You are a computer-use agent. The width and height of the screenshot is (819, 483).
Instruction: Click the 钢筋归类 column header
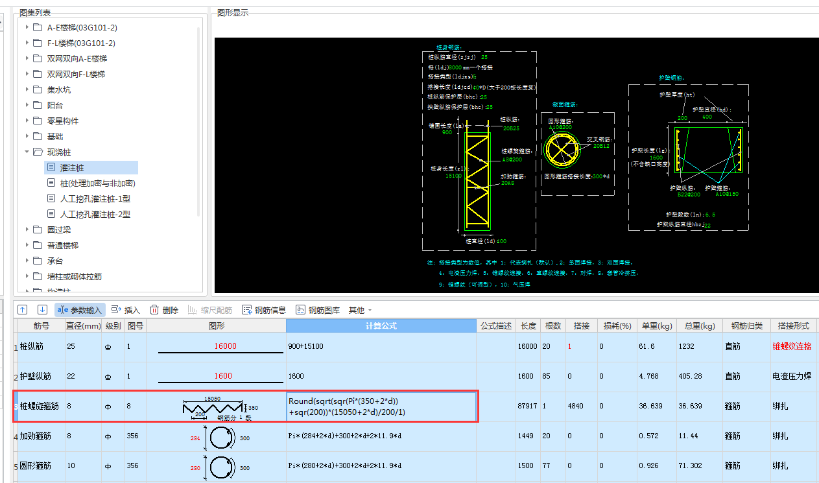[746, 326]
